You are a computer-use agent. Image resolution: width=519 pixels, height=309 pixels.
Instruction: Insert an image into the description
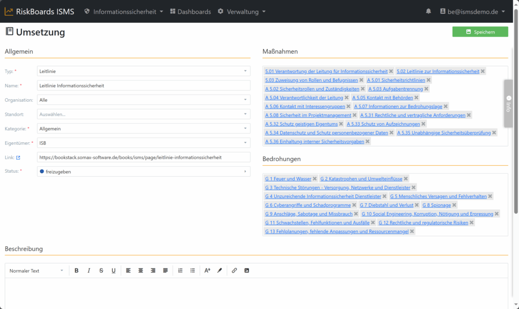(247, 271)
